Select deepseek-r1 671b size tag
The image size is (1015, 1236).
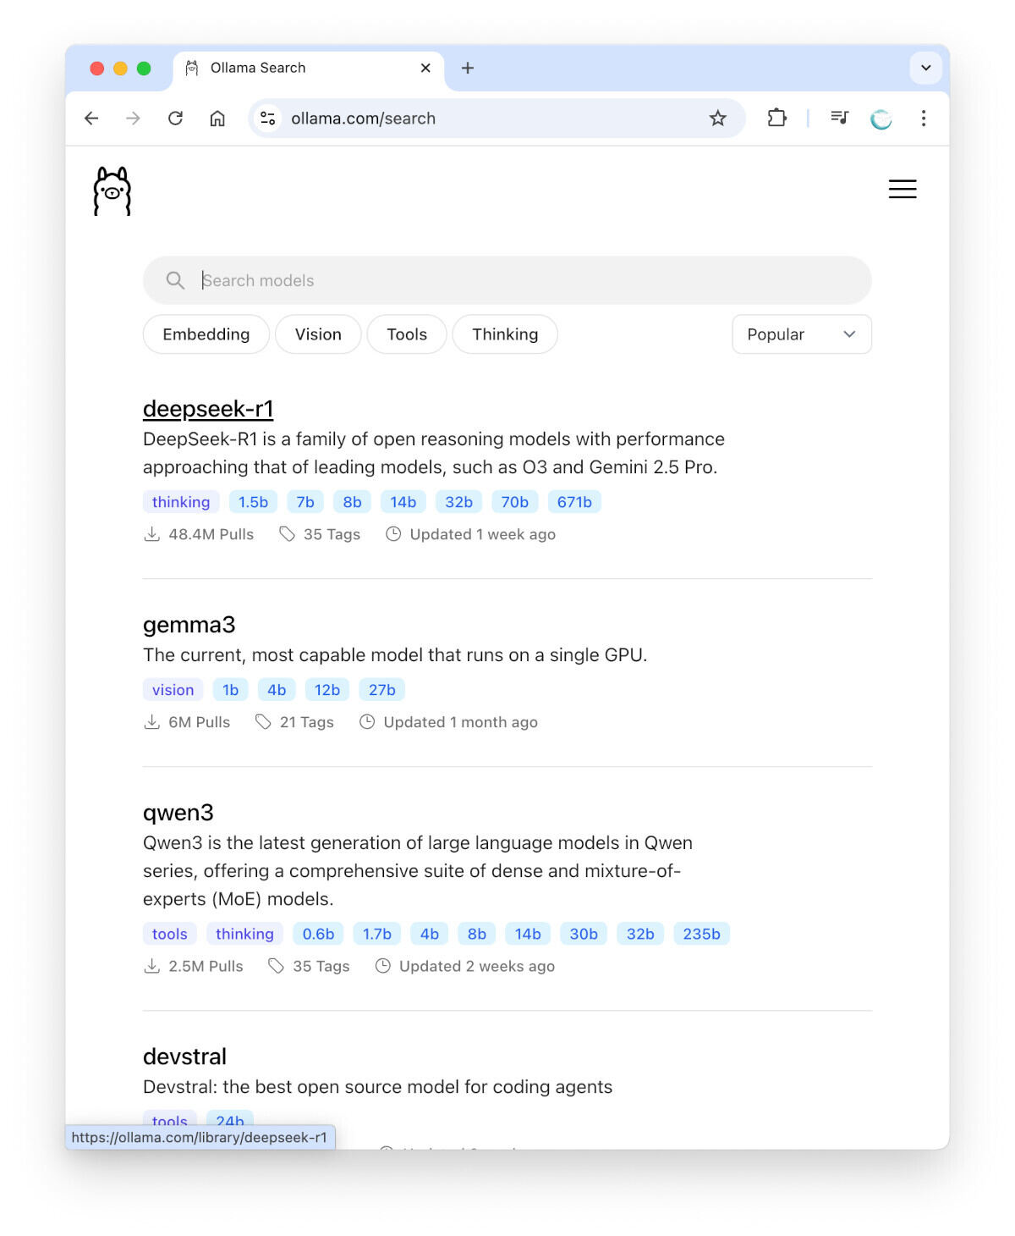tap(574, 502)
